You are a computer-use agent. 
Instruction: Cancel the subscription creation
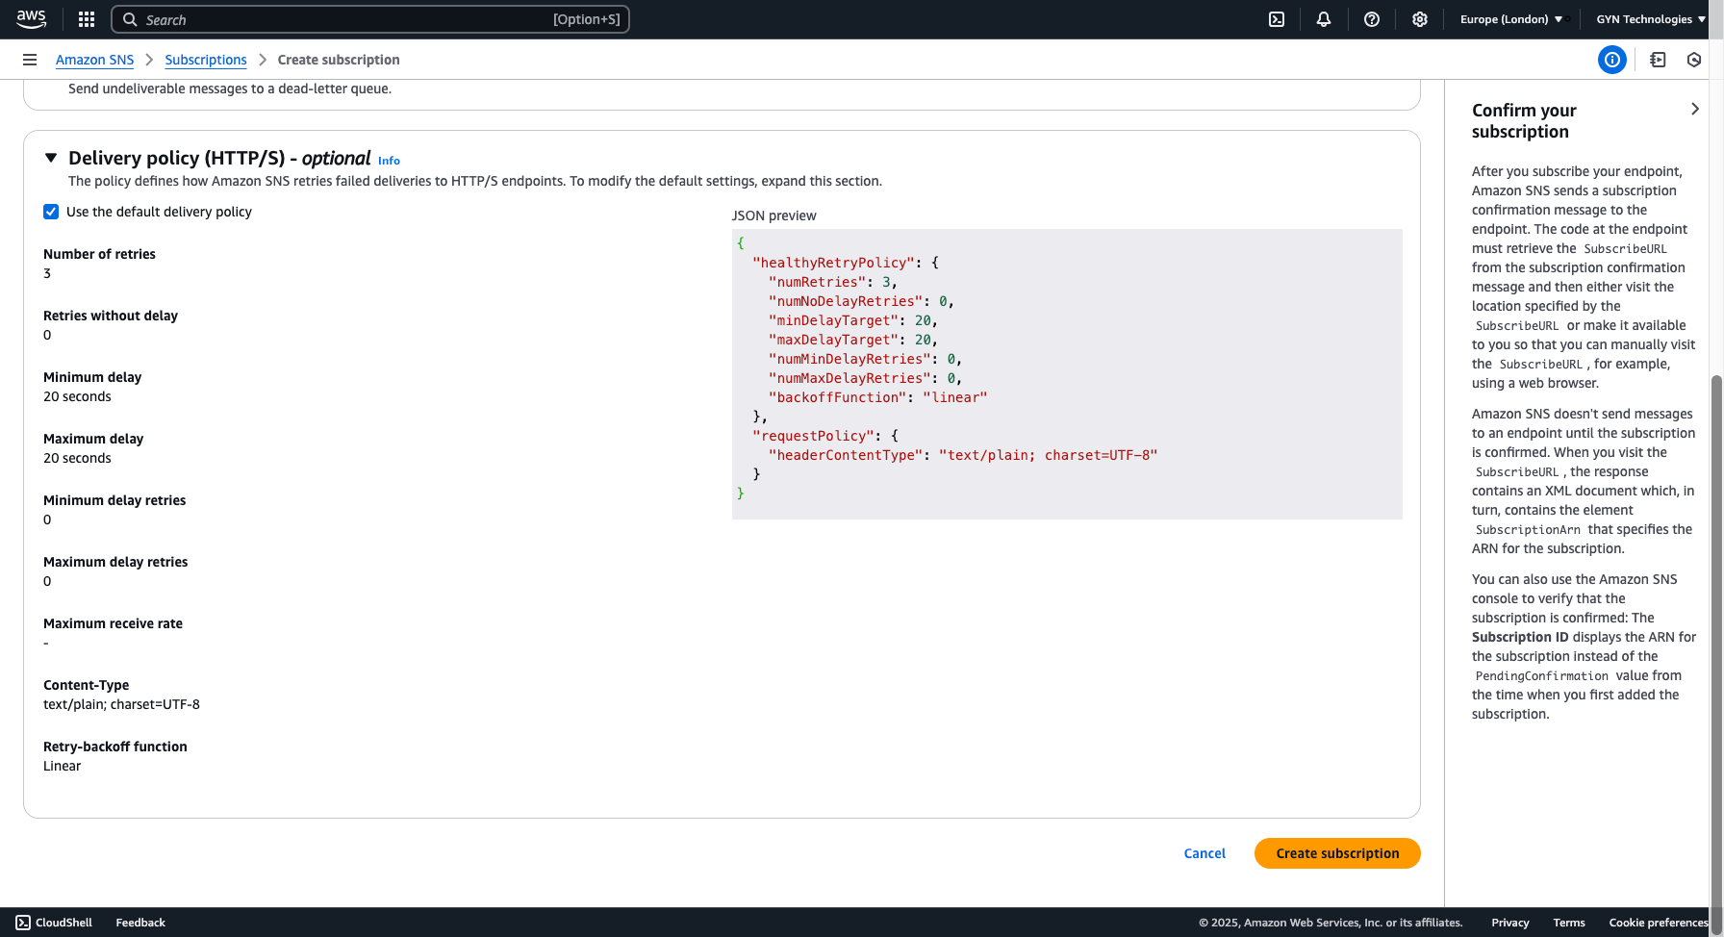coord(1204,853)
